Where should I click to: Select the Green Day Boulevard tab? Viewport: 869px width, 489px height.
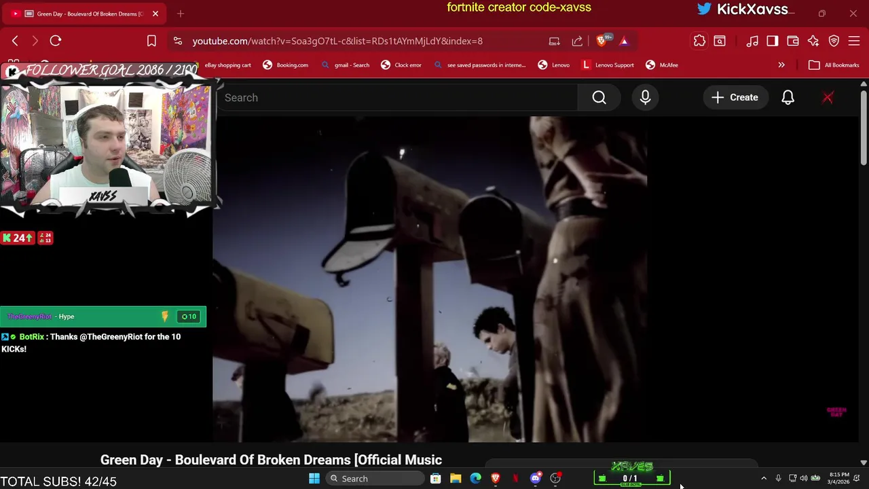point(84,14)
